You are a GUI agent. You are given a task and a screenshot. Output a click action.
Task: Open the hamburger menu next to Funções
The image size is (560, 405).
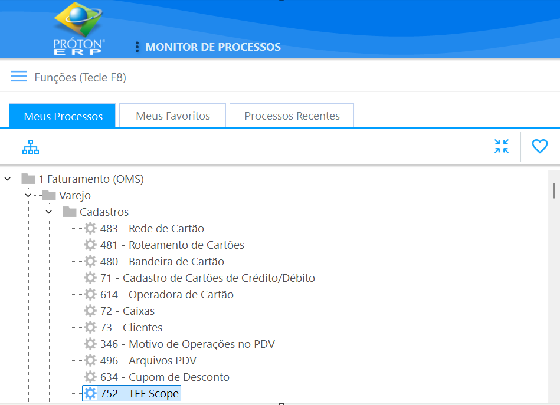[x=19, y=77]
